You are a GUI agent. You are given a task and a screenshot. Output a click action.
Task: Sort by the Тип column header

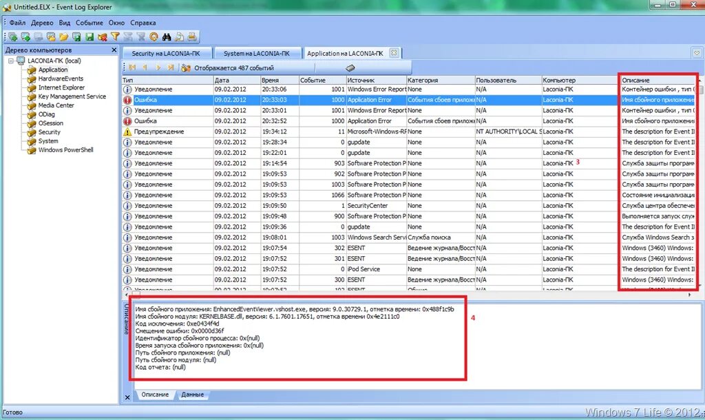[167, 80]
